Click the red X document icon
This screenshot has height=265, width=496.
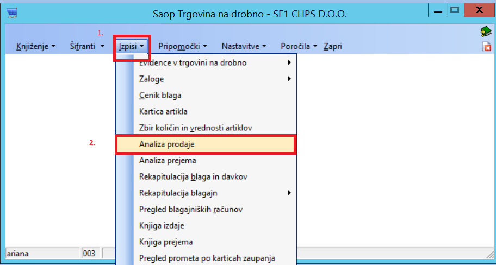(487, 47)
